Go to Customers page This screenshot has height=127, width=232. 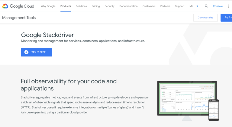[x=149, y=6]
